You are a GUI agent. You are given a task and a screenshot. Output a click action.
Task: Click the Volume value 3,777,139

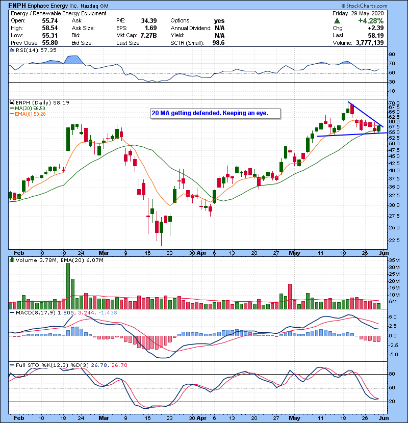click(x=370, y=43)
